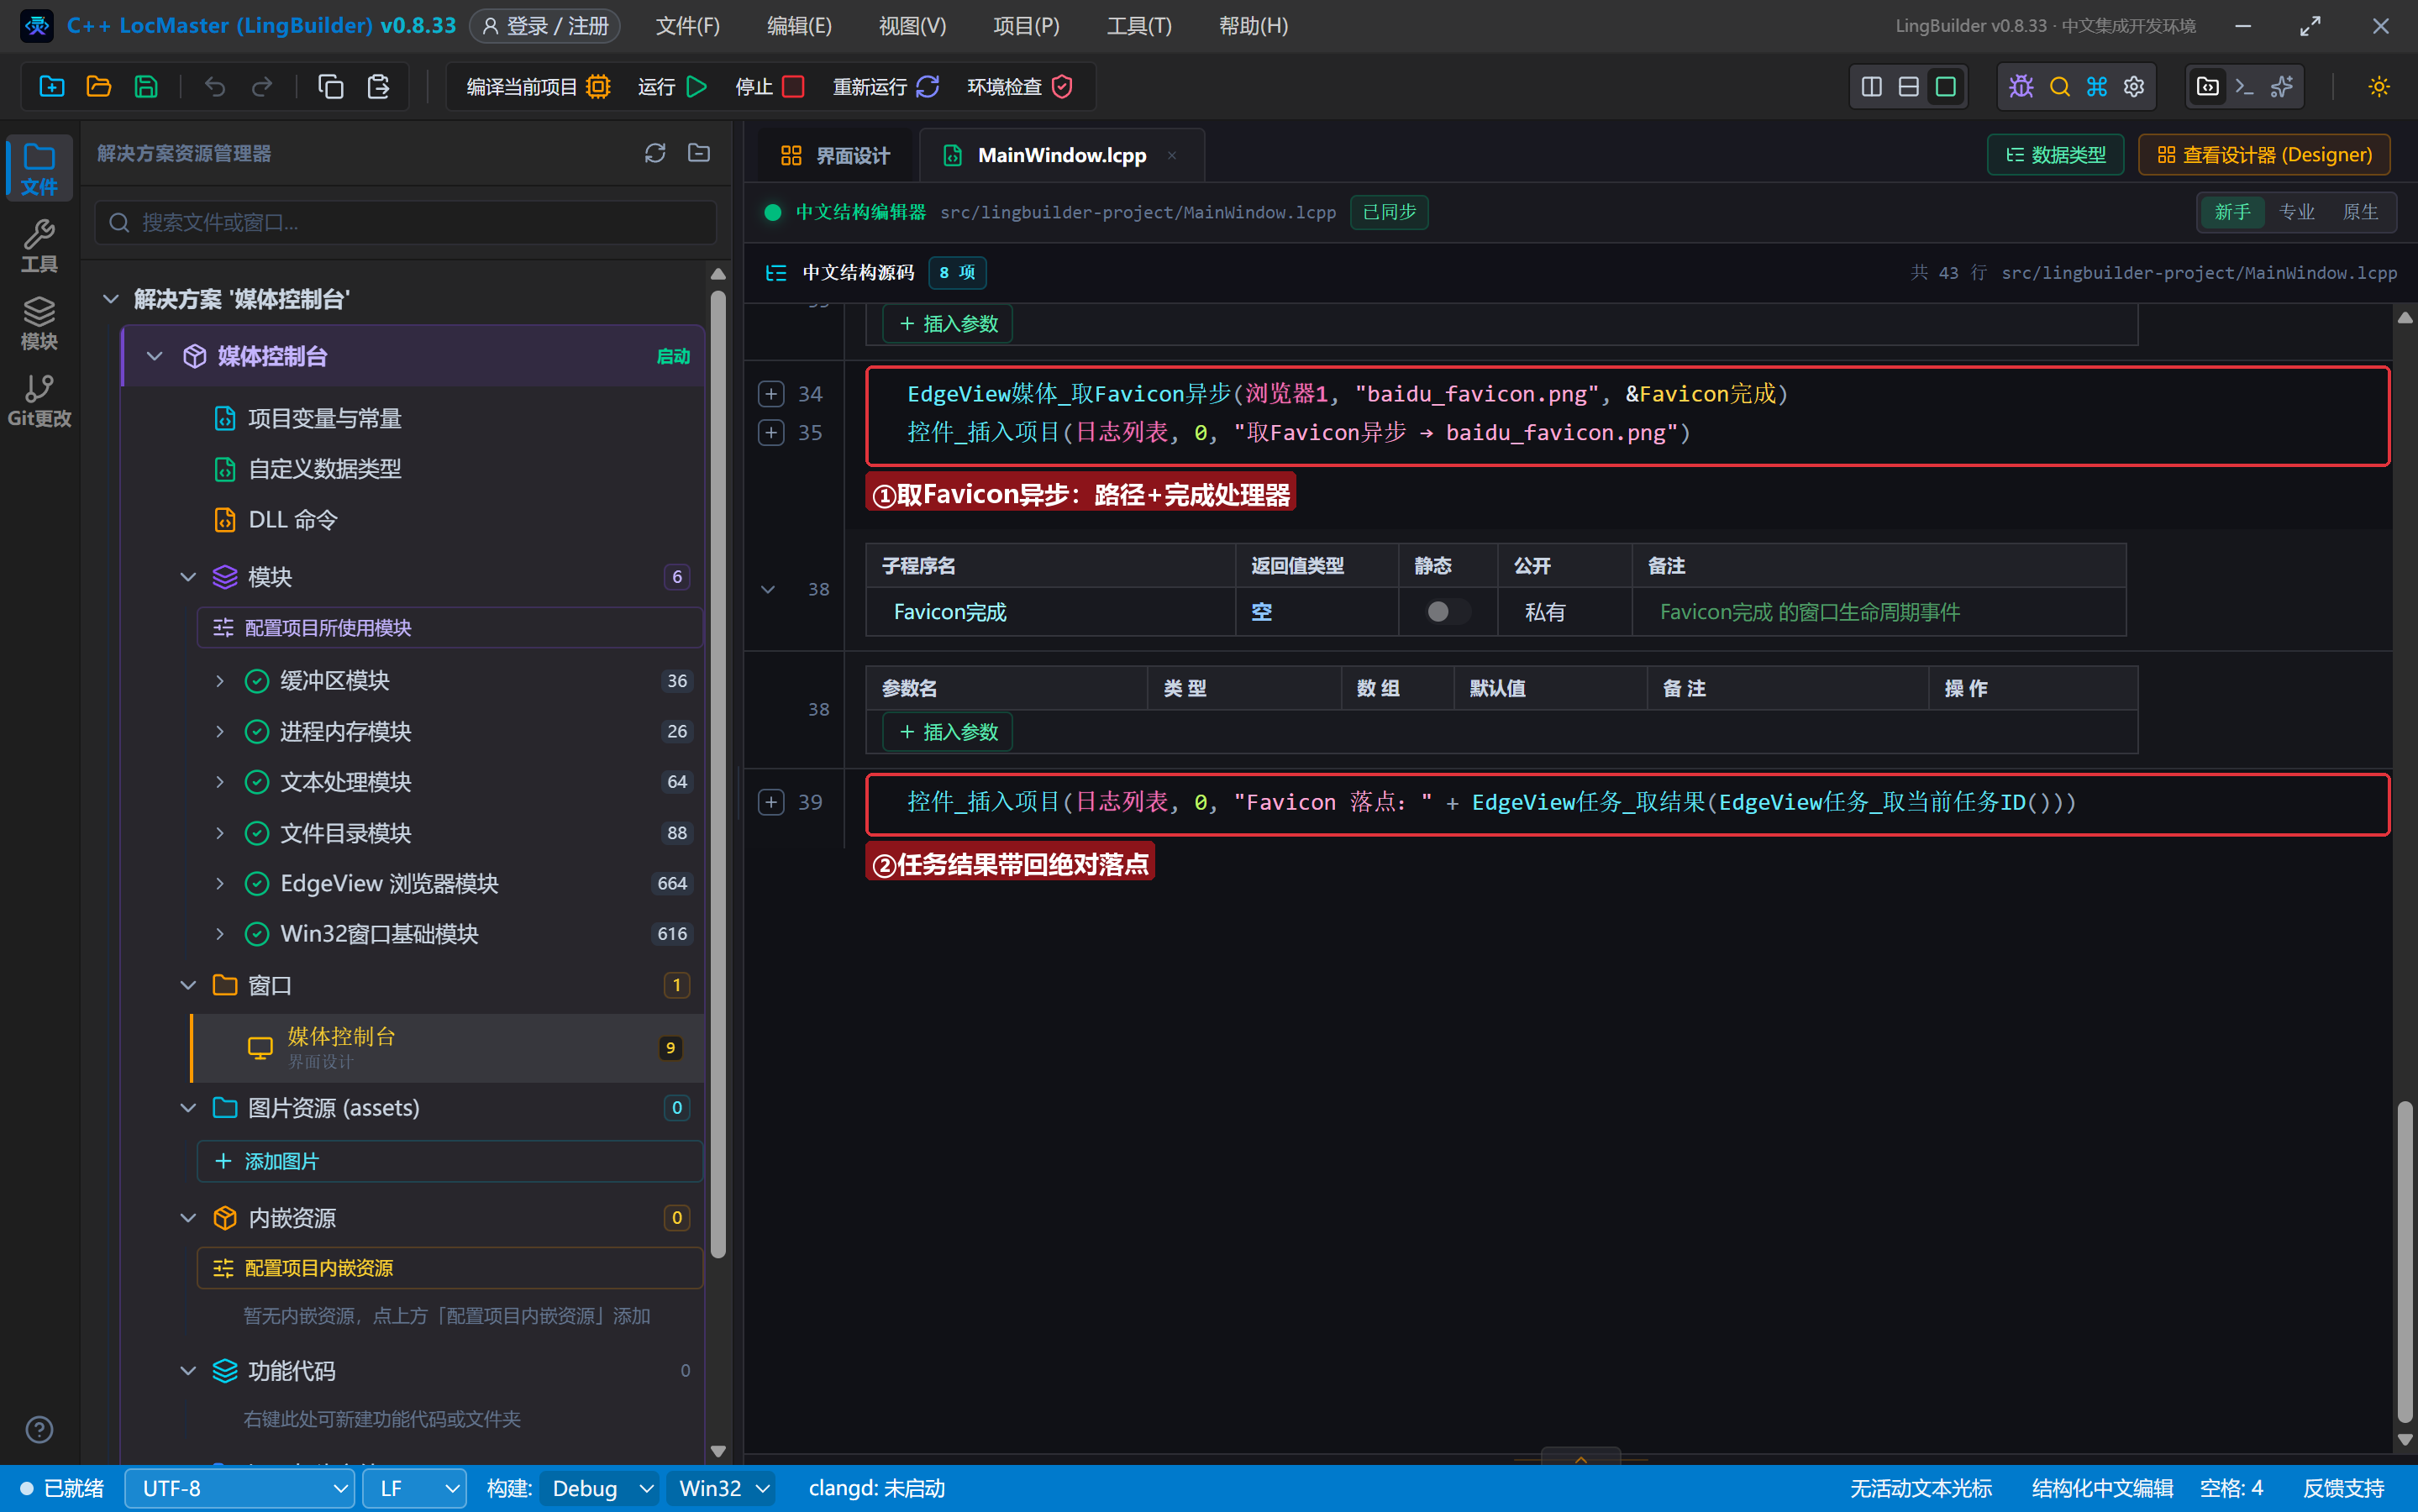
Task: Open the Debug build configuration dropdown
Action: tap(600, 1489)
